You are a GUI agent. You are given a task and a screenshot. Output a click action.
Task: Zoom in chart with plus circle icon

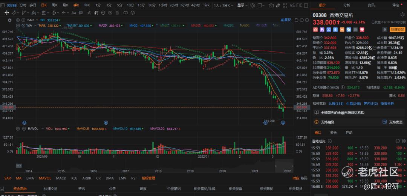pos(307,20)
